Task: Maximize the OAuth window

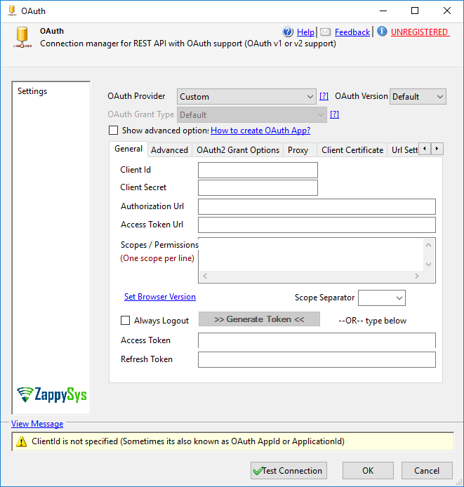Action: [x=415, y=11]
